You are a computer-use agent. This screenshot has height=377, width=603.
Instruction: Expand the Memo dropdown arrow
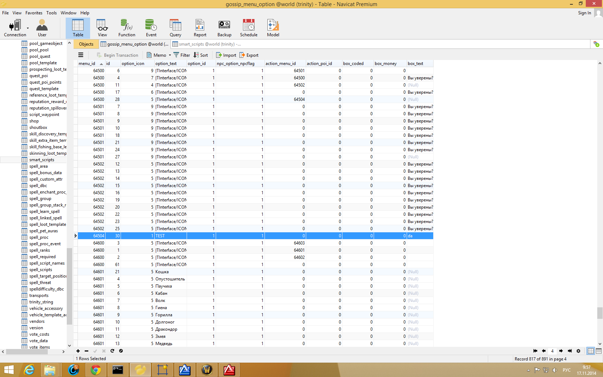click(x=170, y=55)
